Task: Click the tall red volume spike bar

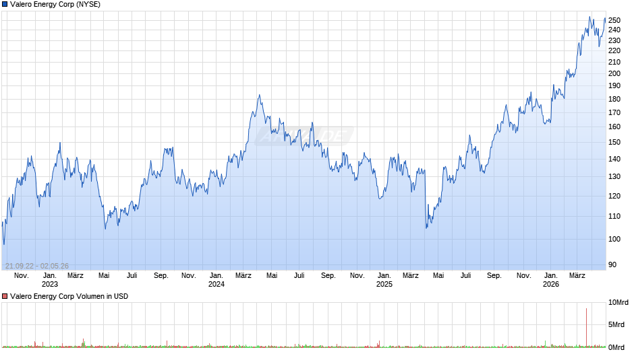Action: [x=586, y=327]
